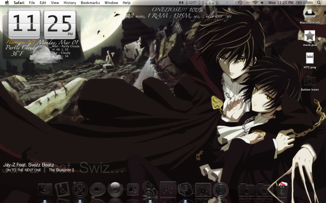Open the Apple menu
The image size is (326, 203).
(7, 3)
